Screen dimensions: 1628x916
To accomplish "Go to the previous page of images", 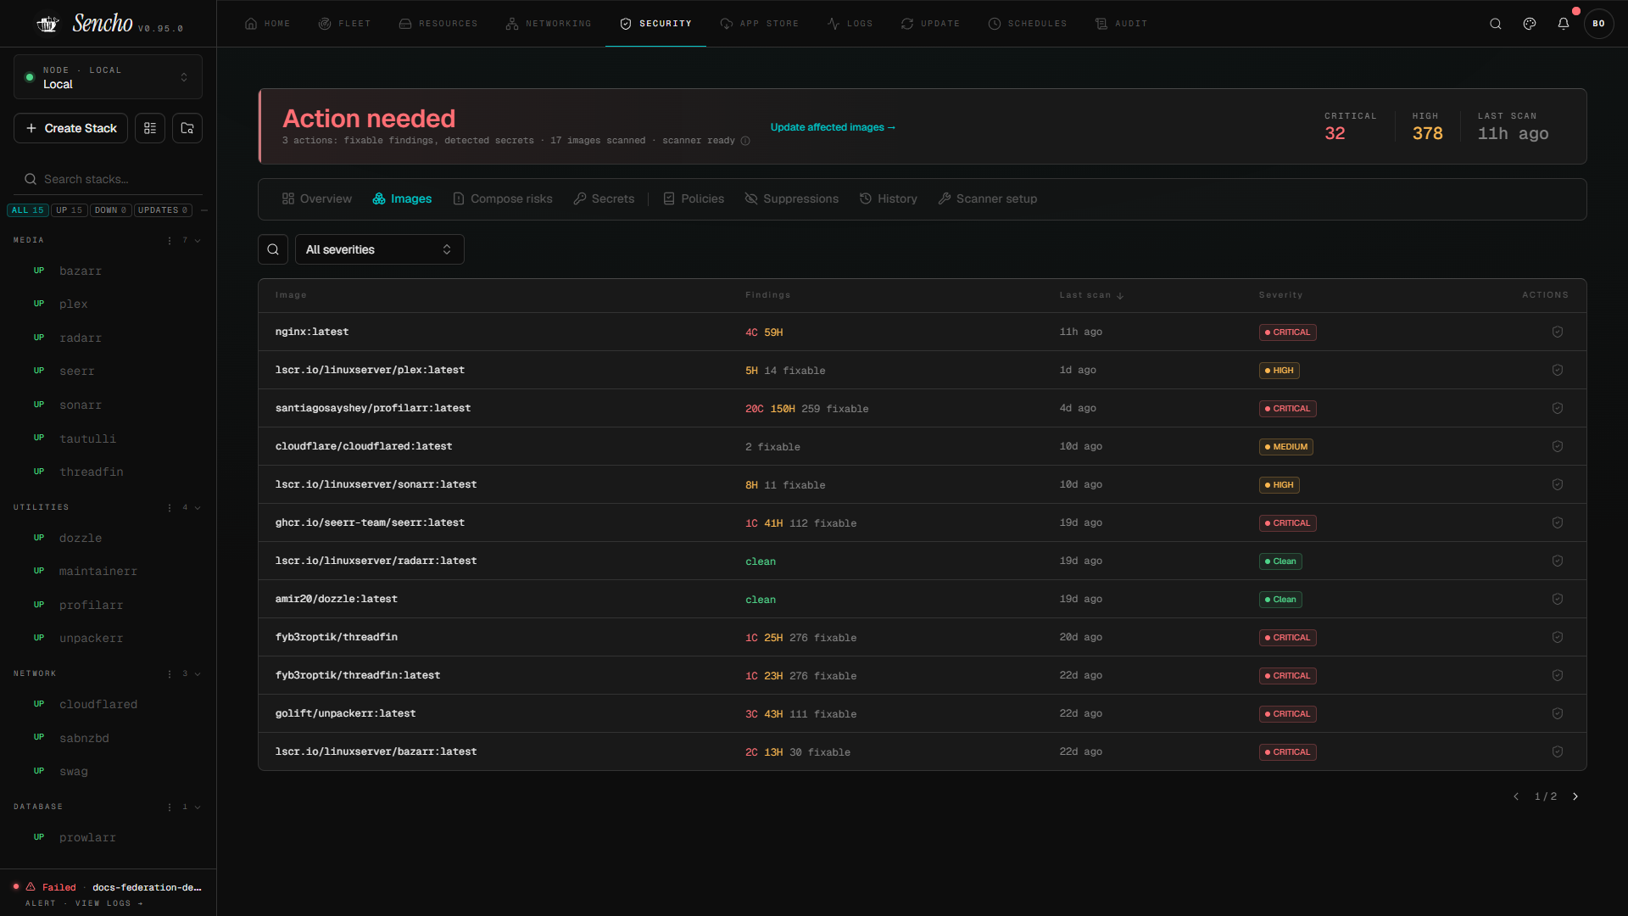I will [x=1516, y=796].
